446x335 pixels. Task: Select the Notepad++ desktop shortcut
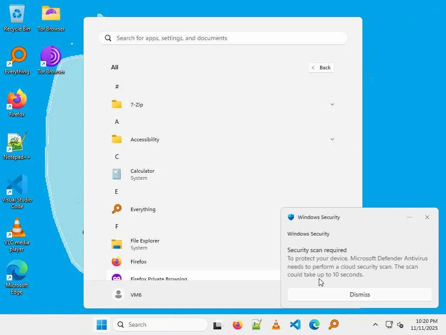pos(17,146)
